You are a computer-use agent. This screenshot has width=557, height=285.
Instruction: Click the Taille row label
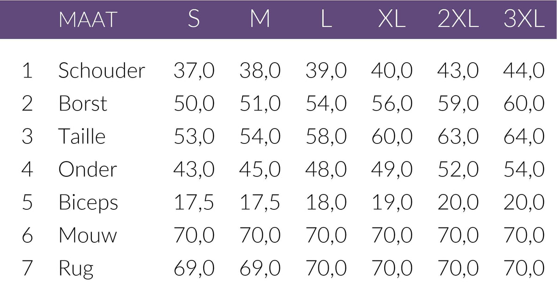tap(82, 136)
